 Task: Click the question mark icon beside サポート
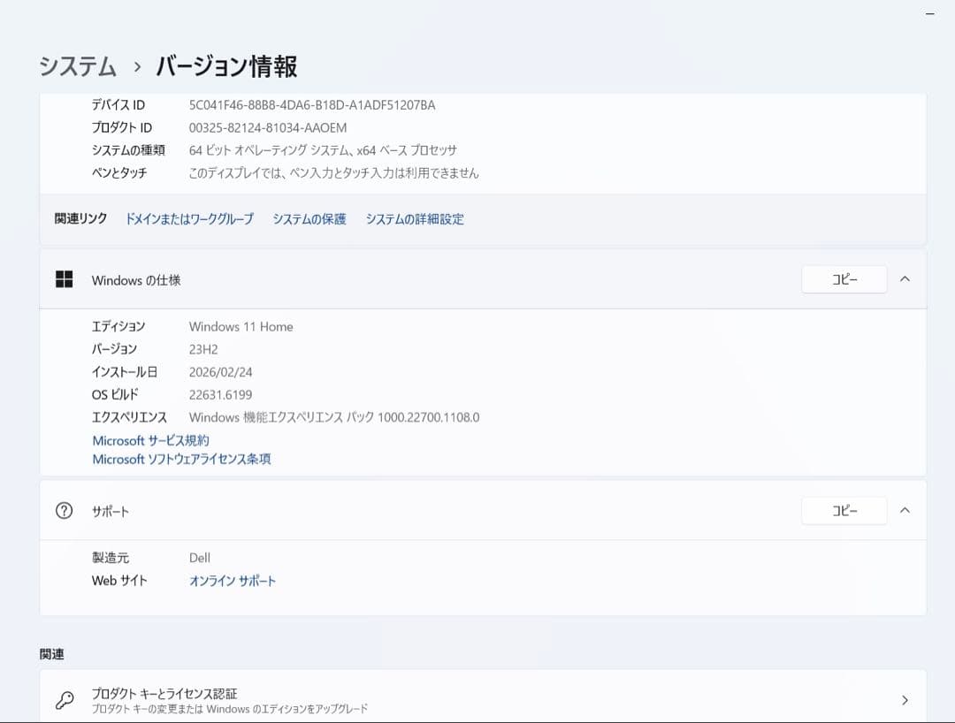[x=64, y=511]
